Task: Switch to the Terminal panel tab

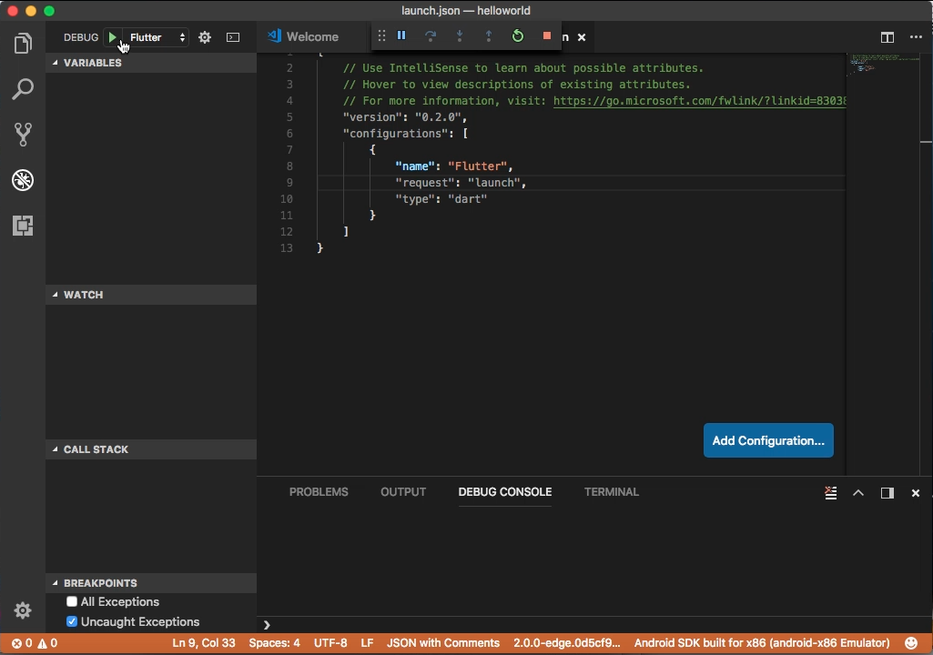Action: (x=611, y=492)
